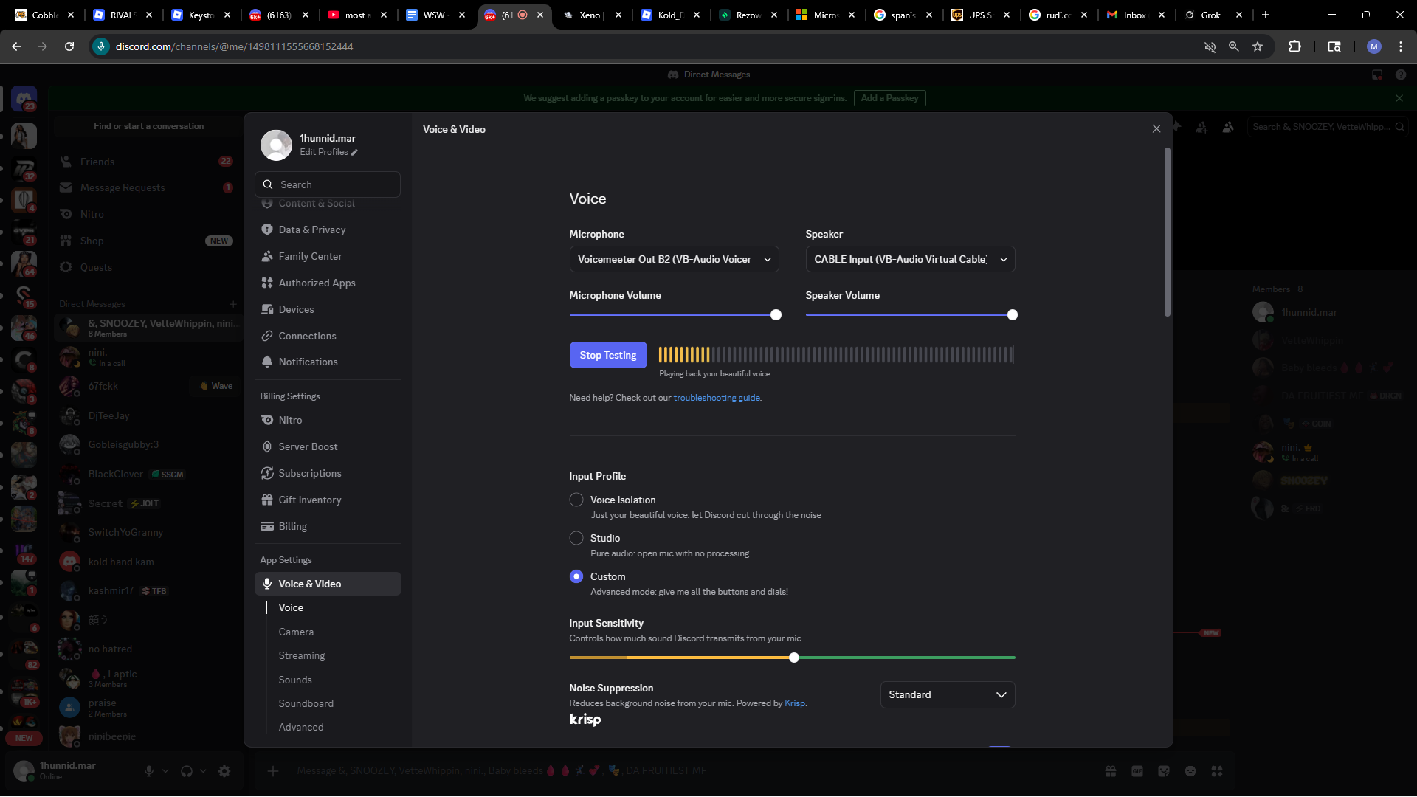Edit Profiles pencil icon under 1hunnid.mar
This screenshot has width=1417, height=797.
coord(355,153)
